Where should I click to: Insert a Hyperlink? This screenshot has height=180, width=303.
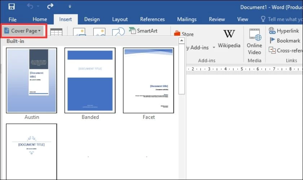tap(284, 31)
